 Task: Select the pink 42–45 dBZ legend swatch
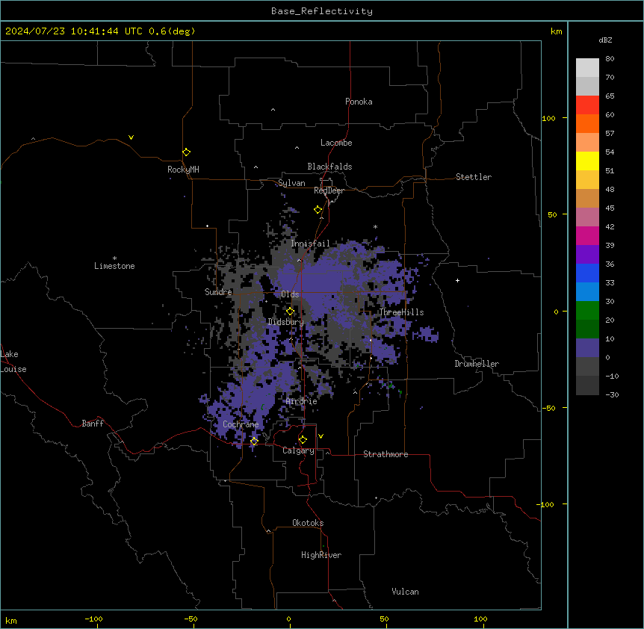click(x=587, y=217)
